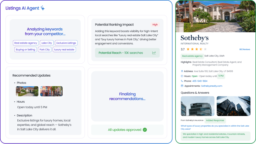Screen dimensions: 256x144
Task: Click the location pin icon beside Address
Action: (182, 71)
